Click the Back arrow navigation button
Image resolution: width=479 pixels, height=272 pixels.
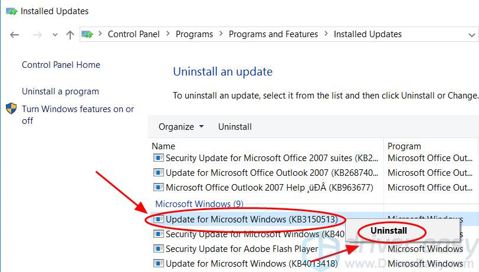(x=14, y=35)
